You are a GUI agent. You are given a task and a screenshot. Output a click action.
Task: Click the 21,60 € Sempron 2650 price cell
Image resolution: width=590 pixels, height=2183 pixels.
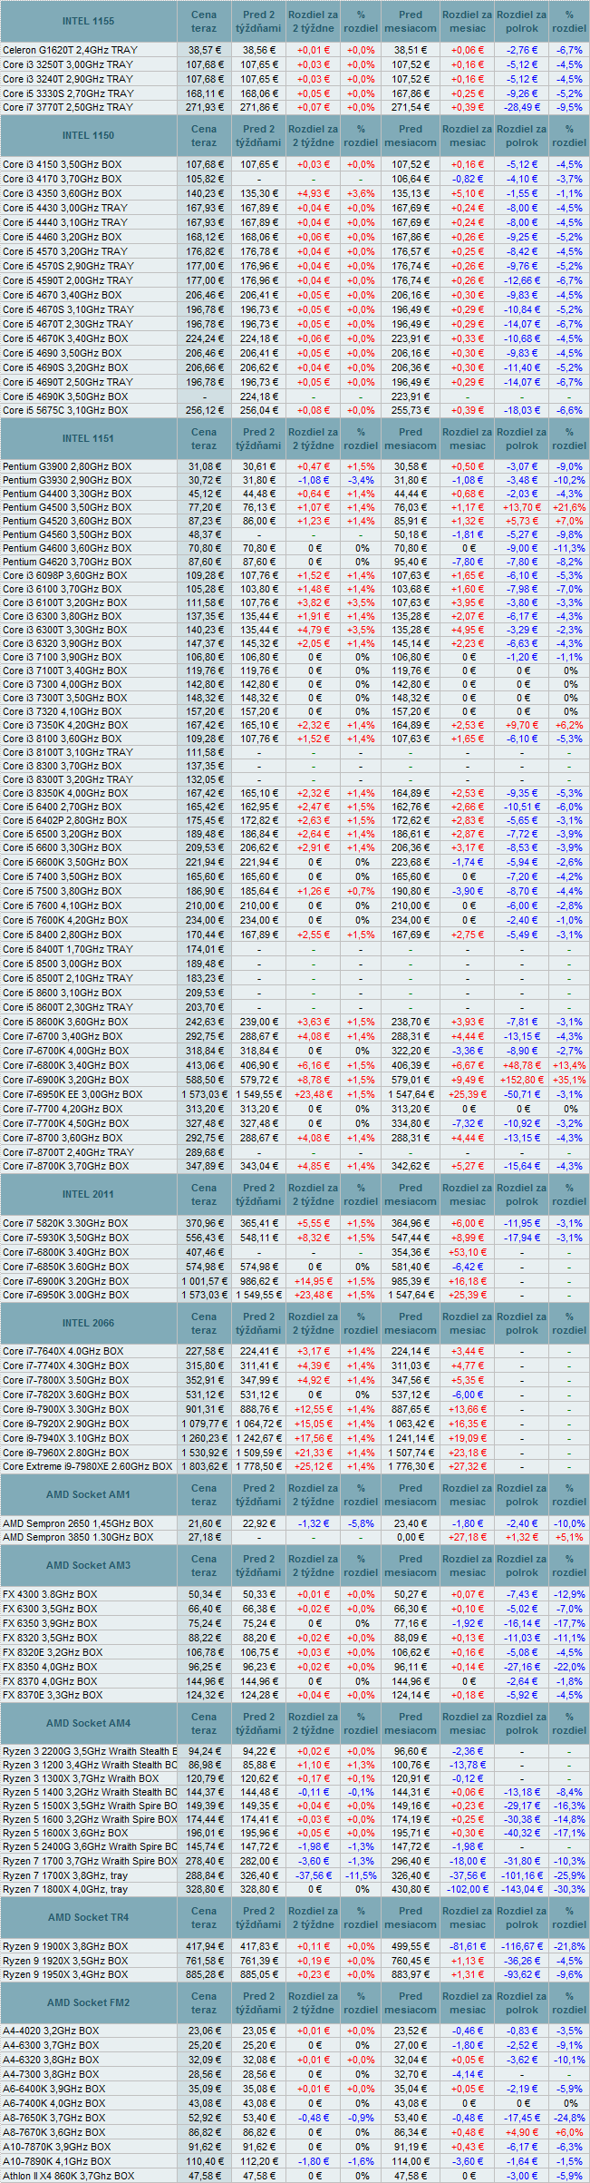[x=205, y=1523]
